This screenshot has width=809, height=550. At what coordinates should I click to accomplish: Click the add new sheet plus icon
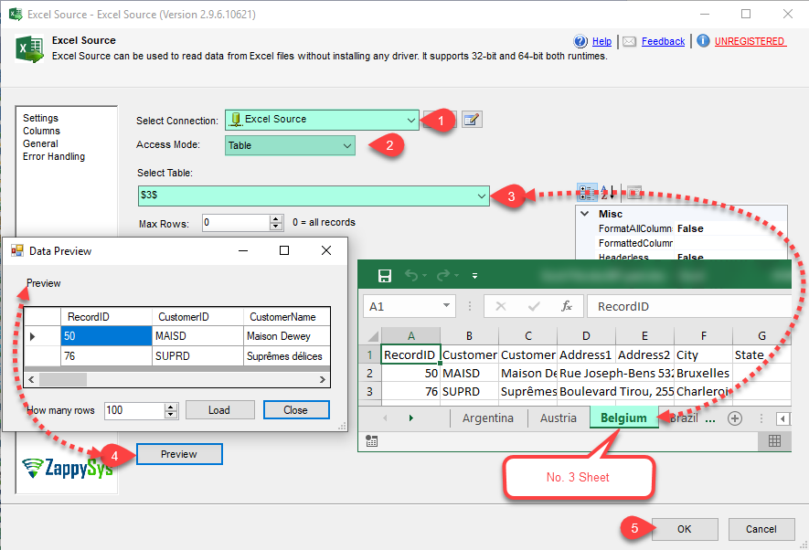pyautogui.click(x=734, y=418)
